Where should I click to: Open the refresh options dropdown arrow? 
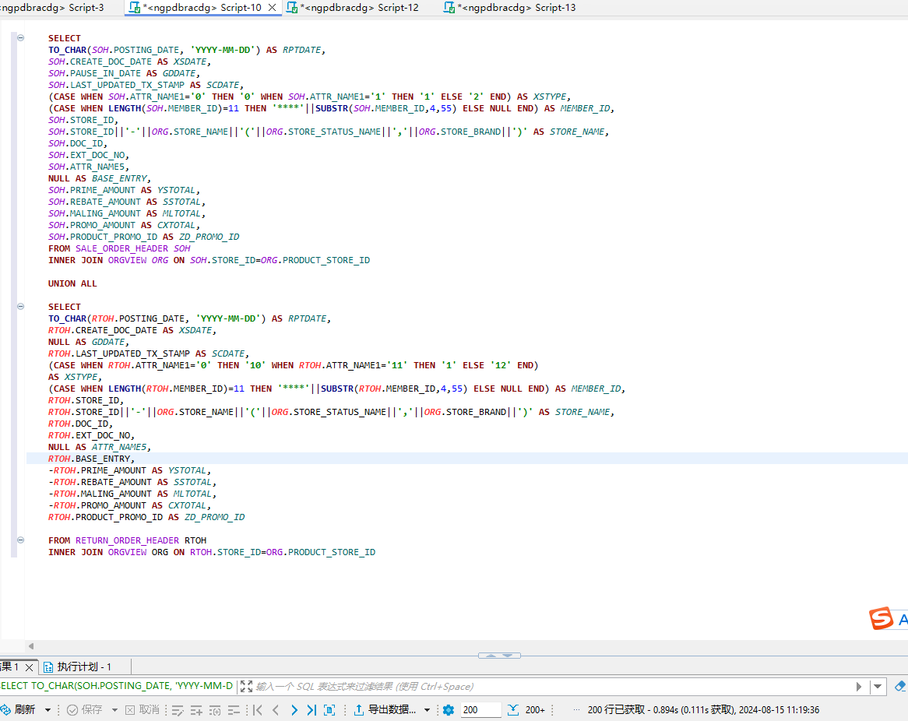click(48, 710)
